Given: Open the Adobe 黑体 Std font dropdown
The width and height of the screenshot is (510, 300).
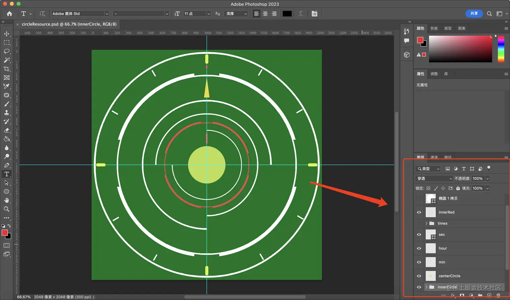Looking at the screenshot, I should pyautogui.click(x=107, y=14).
